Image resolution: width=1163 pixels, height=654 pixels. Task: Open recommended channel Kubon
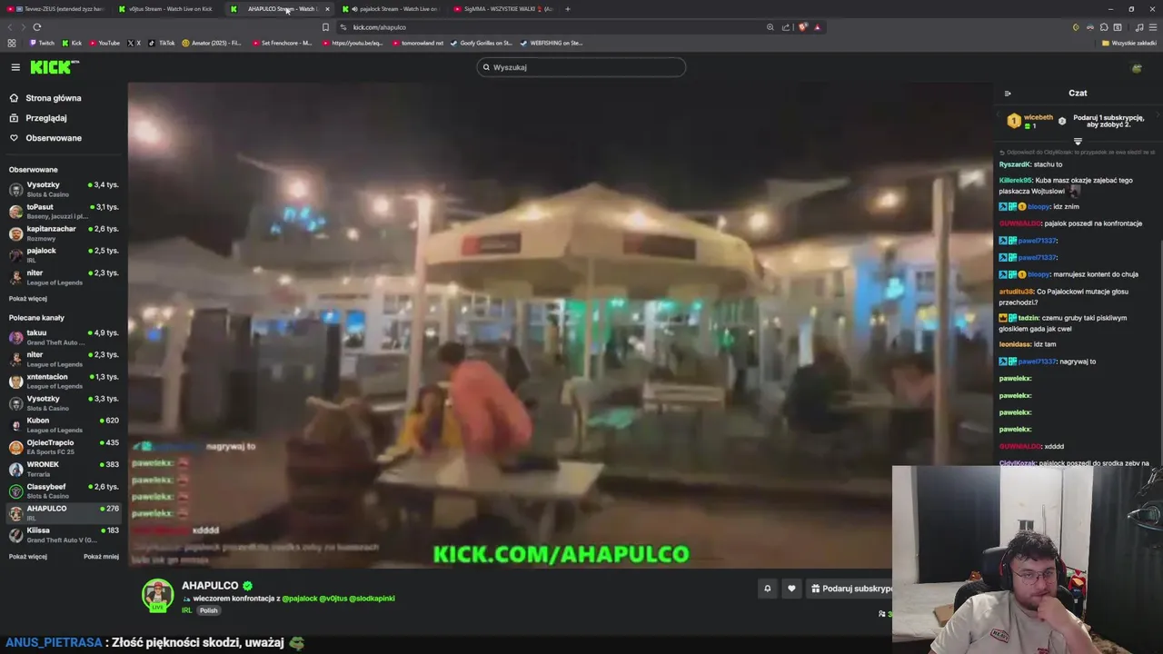pyautogui.click(x=64, y=425)
